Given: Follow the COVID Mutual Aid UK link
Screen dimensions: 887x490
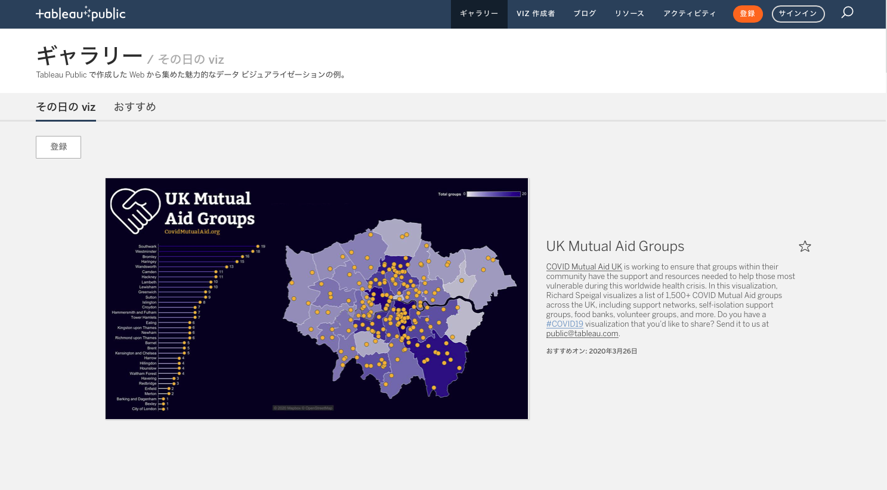Looking at the screenshot, I should pyautogui.click(x=584, y=267).
